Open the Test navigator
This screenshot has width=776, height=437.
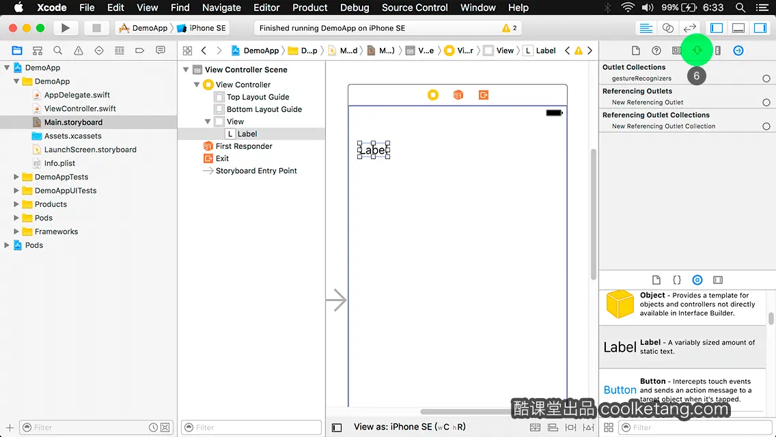click(99, 51)
